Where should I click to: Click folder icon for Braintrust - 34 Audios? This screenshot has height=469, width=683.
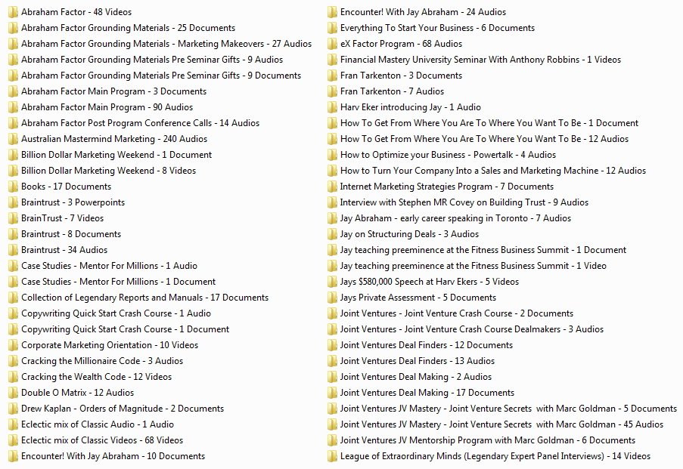(x=13, y=250)
